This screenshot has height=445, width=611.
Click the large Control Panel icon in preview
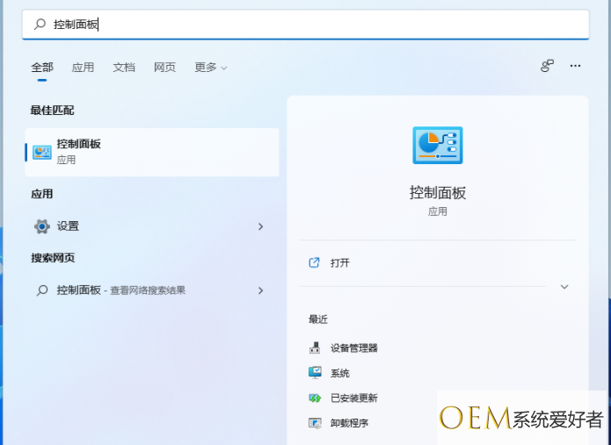click(x=437, y=146)
